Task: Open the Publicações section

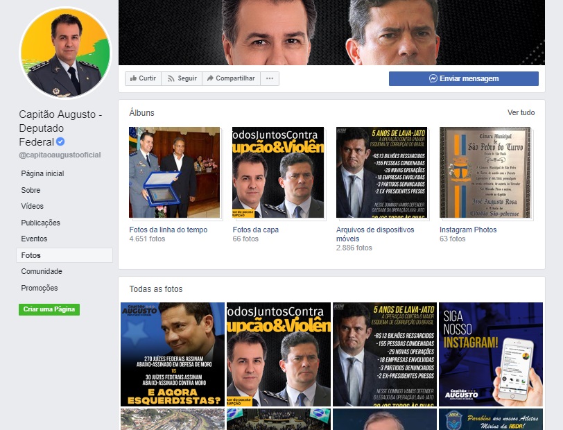Action: point(41,223)
